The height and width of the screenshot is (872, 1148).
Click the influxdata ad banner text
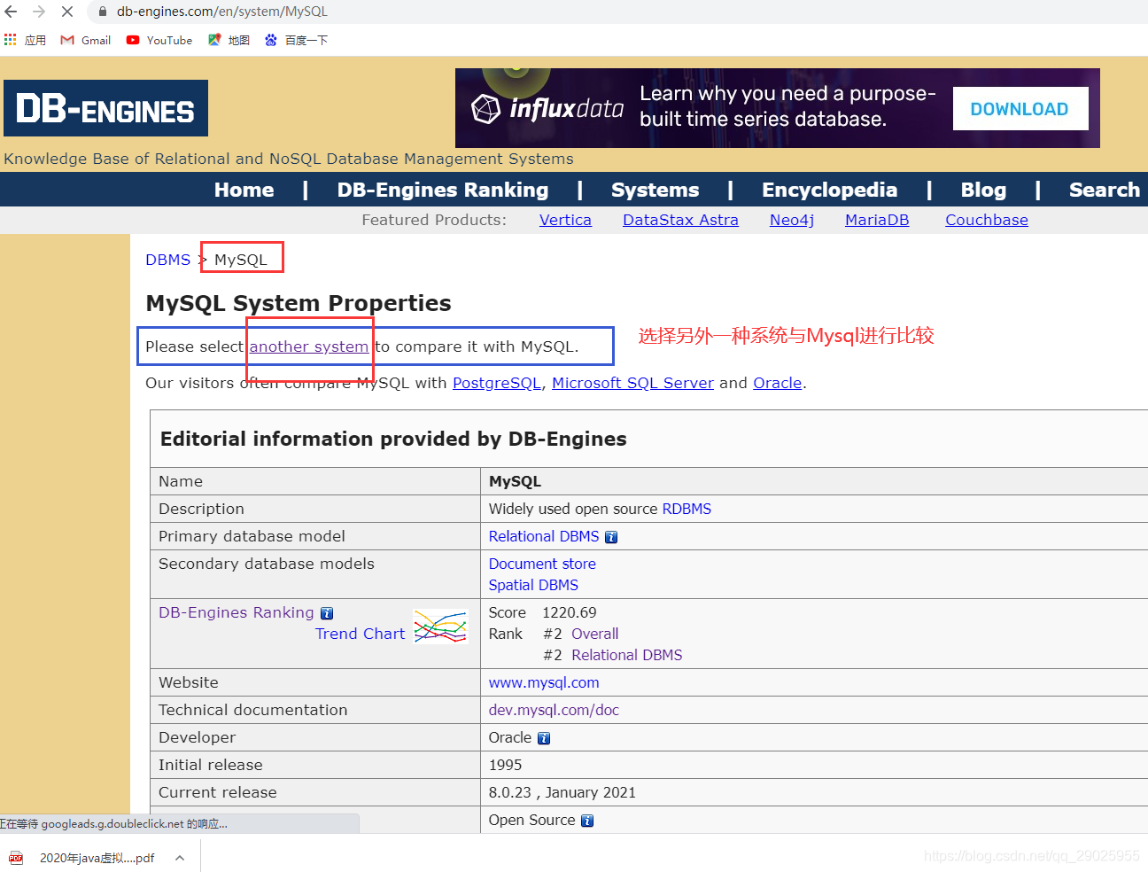pos(787,106)
